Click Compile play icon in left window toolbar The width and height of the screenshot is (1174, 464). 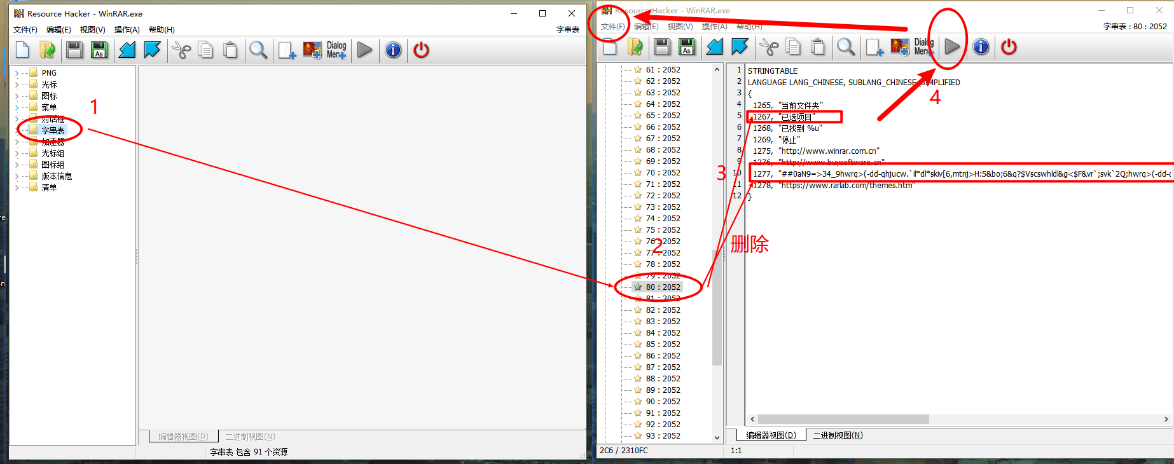click(x=364, y=50)
